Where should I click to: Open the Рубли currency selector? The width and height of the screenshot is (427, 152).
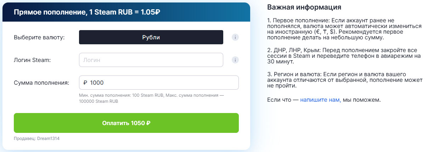(x=151, y=37)
